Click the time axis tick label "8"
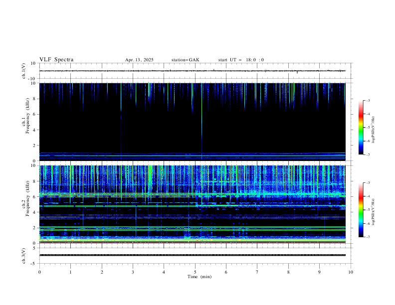The image size is (395, 305). tap(288, 272)
